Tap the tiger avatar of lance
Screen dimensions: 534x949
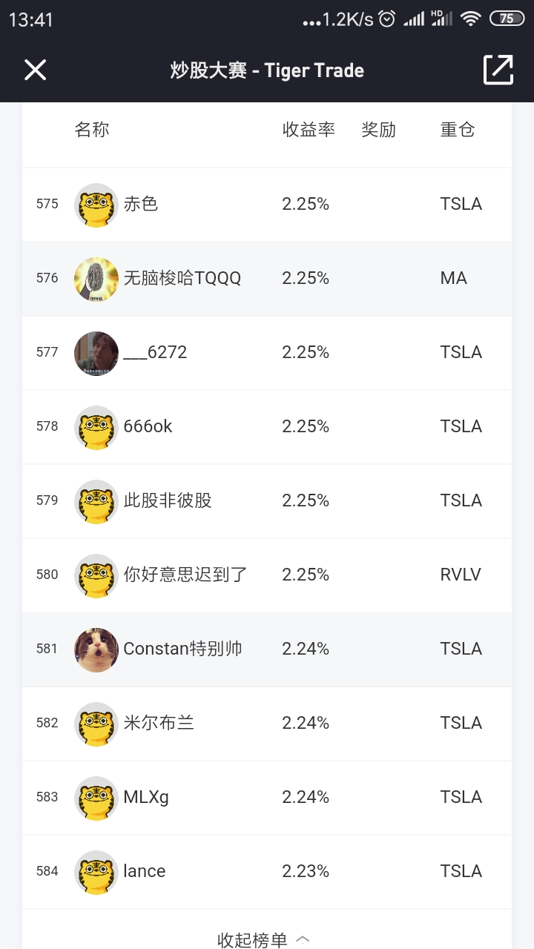[x=96, y=872]
